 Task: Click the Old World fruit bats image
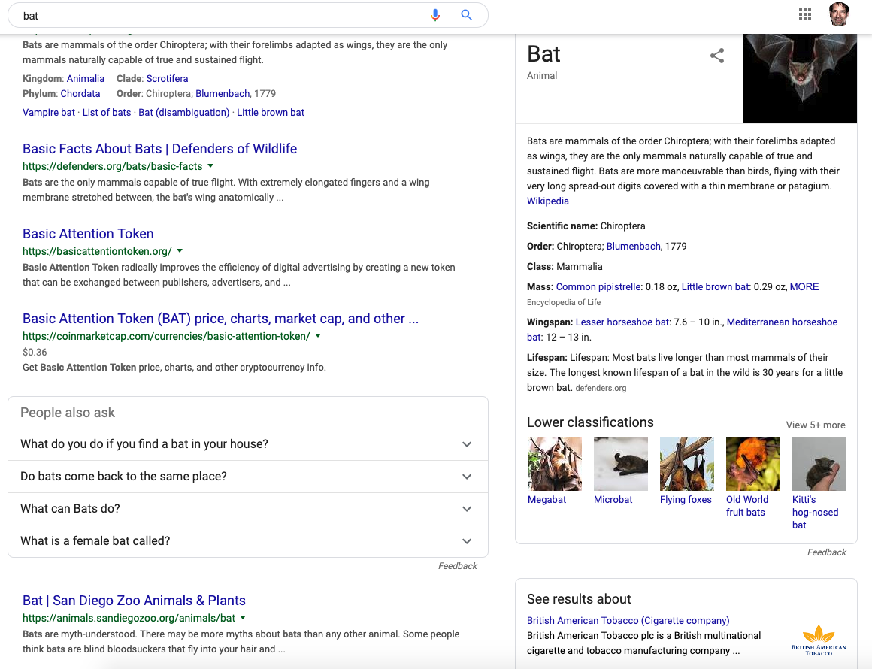[753, 464]
